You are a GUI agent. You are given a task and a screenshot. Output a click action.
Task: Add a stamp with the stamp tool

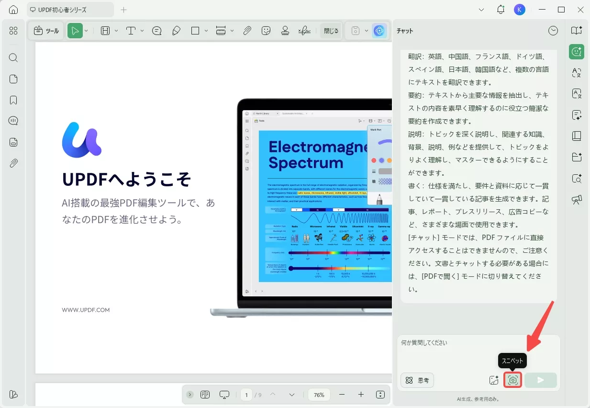(x=285, y=30)
